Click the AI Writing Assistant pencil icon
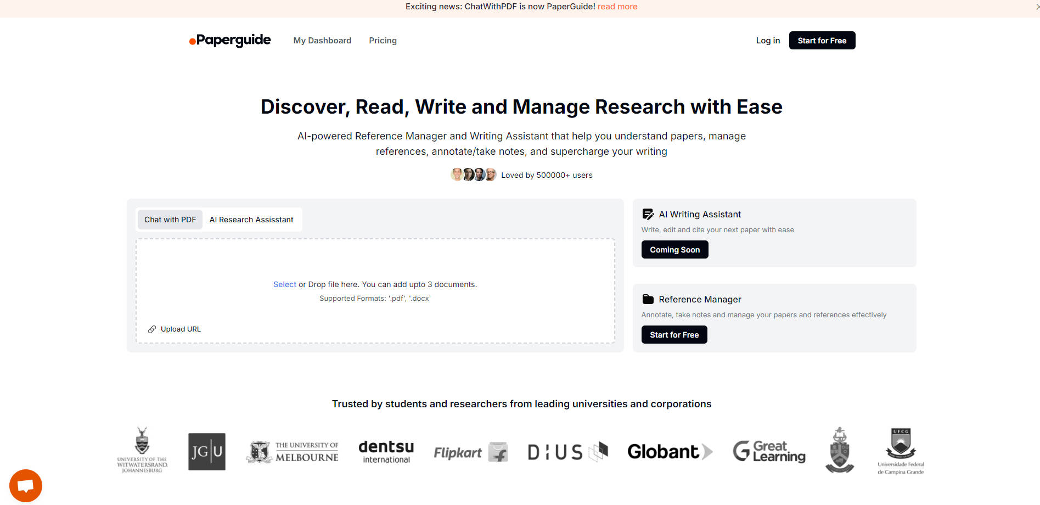1040x505 pixels. [648, 214]
